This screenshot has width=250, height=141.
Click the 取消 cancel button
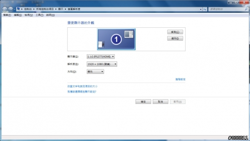pyautogui.click(x=161, y=102)
